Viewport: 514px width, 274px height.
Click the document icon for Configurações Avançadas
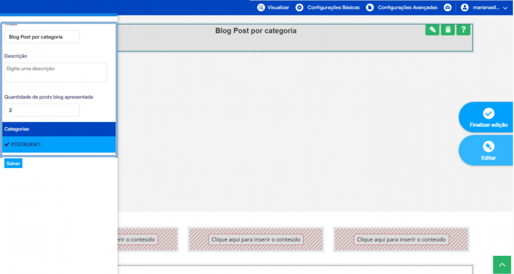369,7
